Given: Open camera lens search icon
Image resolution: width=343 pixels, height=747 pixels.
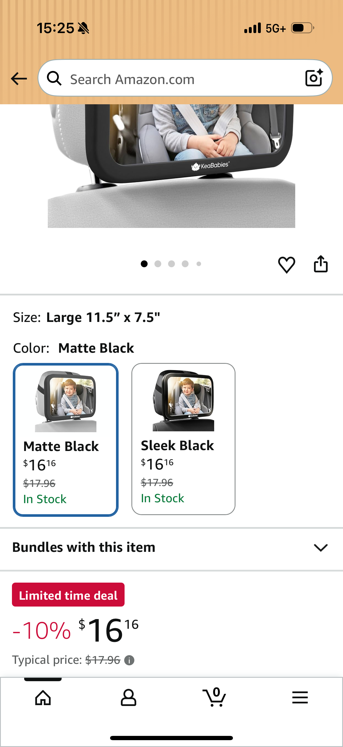Looking at the screenshot, I should coord(314,78).
